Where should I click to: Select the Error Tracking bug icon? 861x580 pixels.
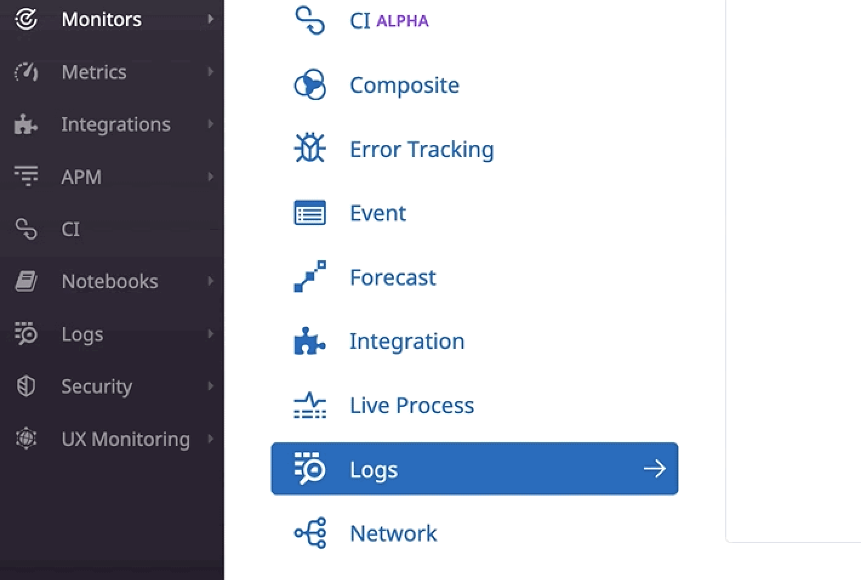click(x=309, y=148)
